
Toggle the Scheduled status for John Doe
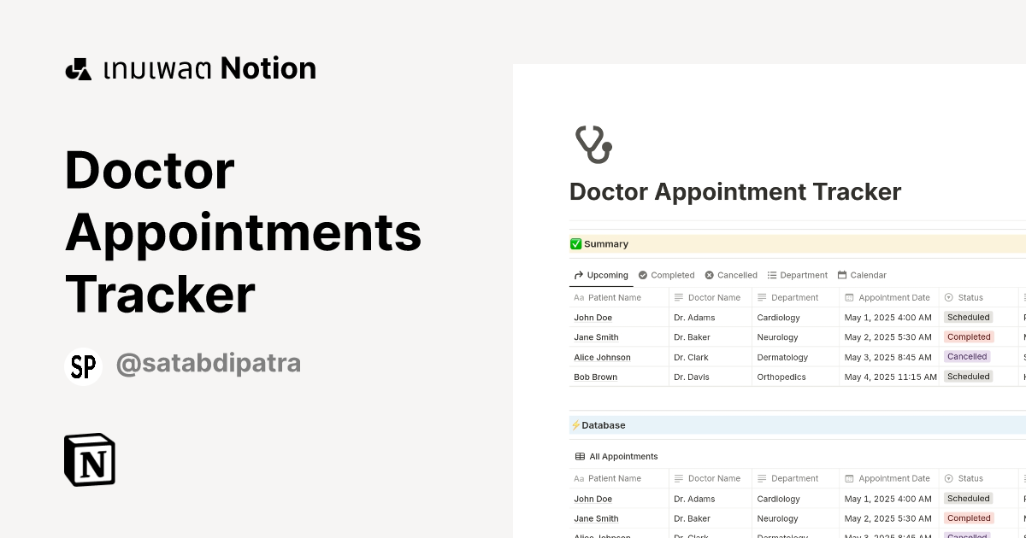coord(968,317)
